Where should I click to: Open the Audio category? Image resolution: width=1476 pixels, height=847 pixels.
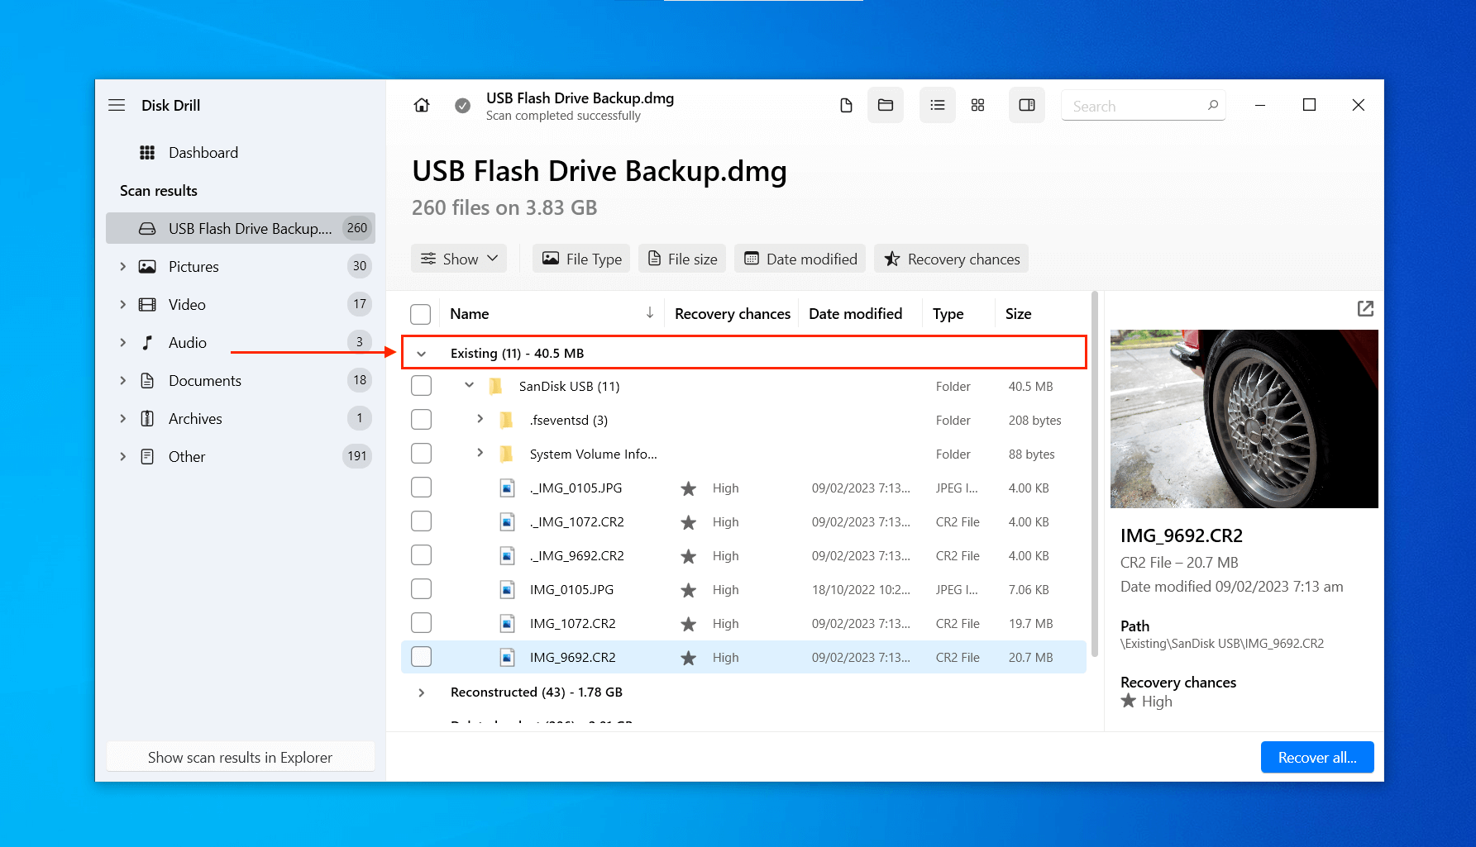[x=188, y=342]
